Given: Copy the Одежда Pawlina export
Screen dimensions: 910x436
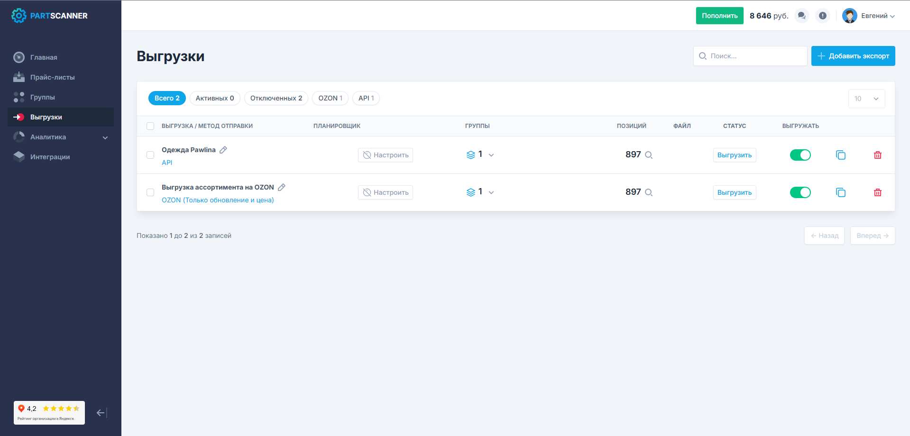Looking at the screenshot, I should click(x=841, y=155).
